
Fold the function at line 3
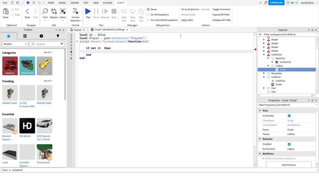[77, 41]
